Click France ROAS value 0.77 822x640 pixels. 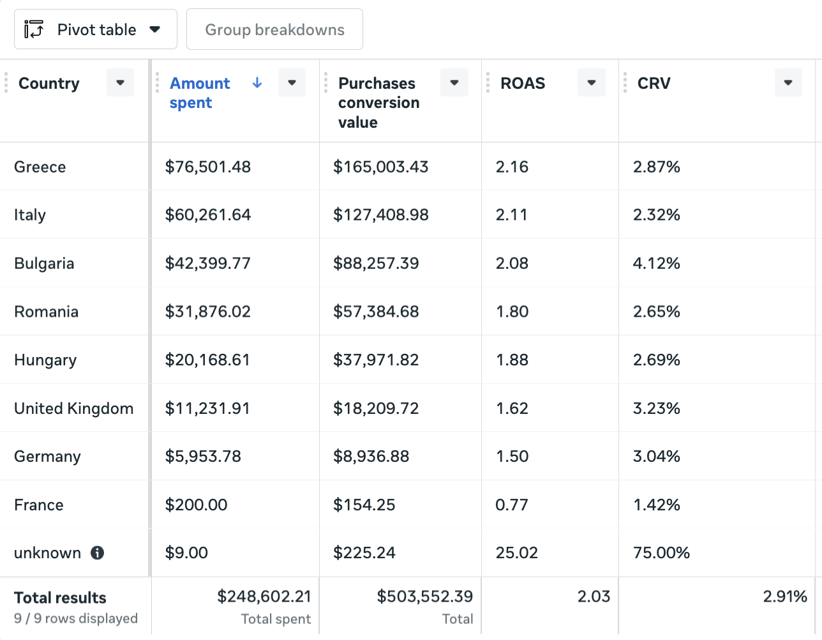512,505
